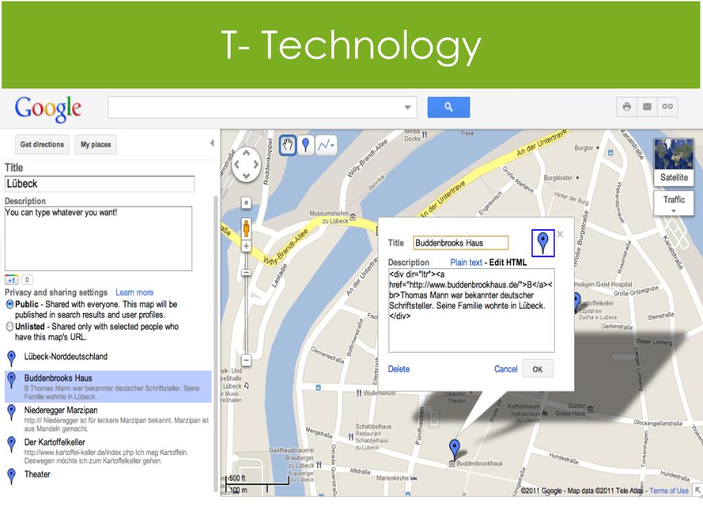Expand the Traffic layer dropdown
This screenshot has height=527, width=703.
point(673,211)
